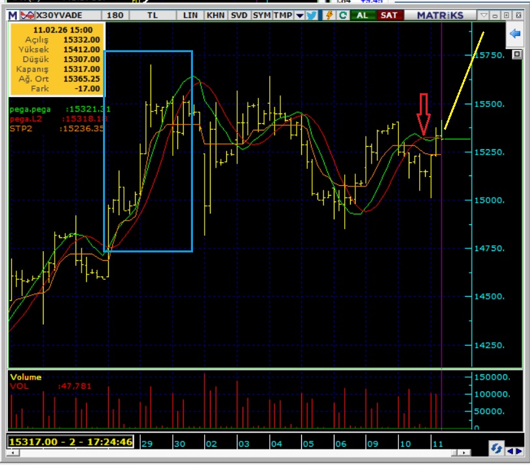Open the TMP template menu
530x465 pixels.
point(283,15)
